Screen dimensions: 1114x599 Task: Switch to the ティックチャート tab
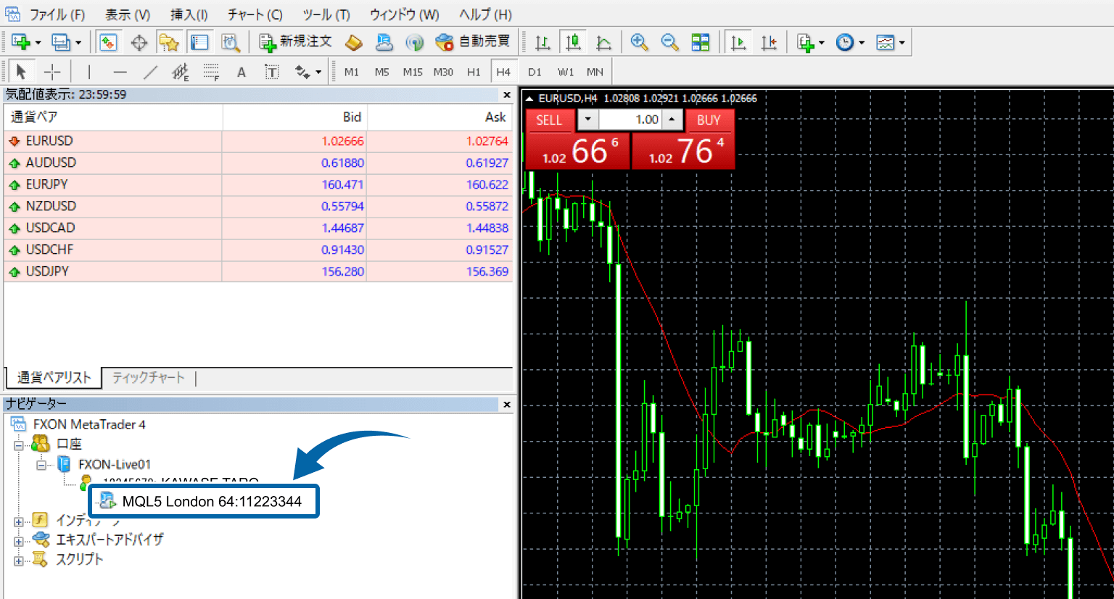click(149, 378)
